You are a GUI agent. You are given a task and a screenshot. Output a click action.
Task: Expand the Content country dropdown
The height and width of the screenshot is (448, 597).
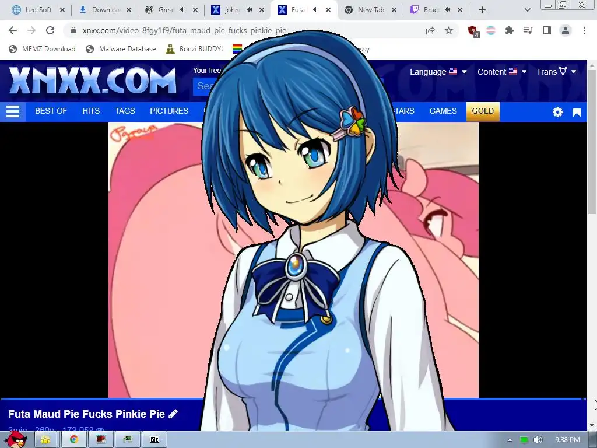(502, 72)
